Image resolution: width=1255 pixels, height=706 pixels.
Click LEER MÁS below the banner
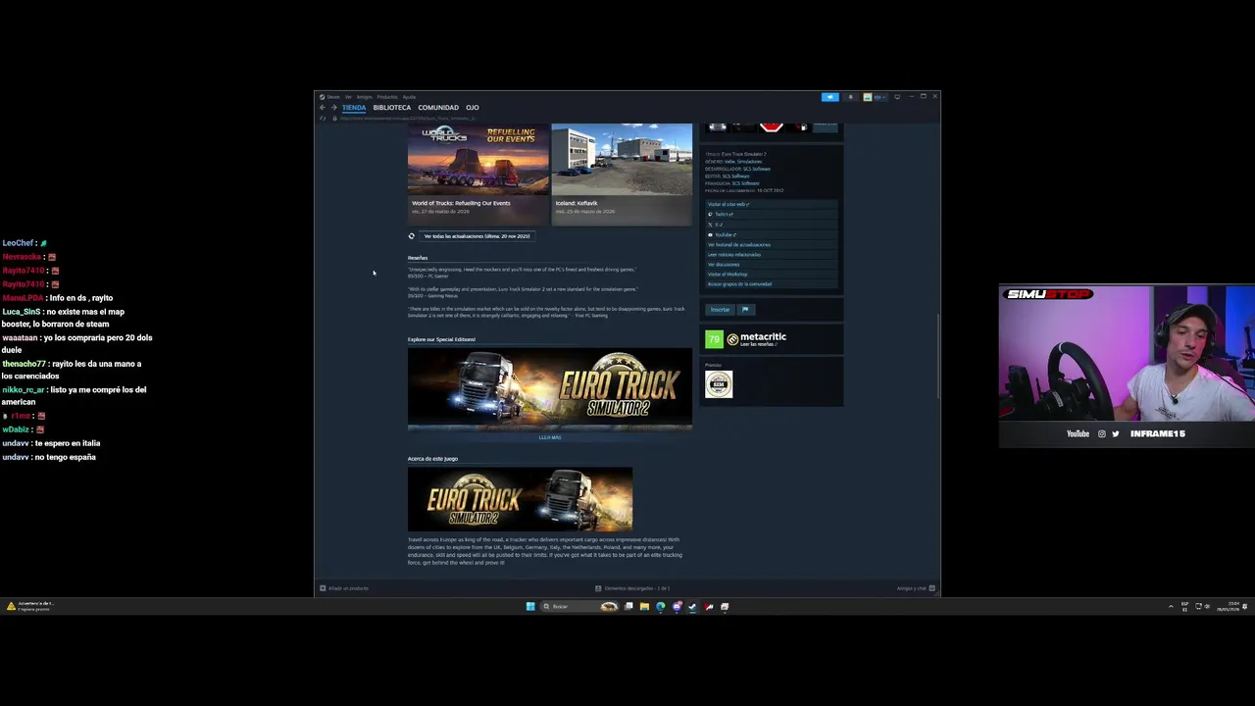[550, 437]
